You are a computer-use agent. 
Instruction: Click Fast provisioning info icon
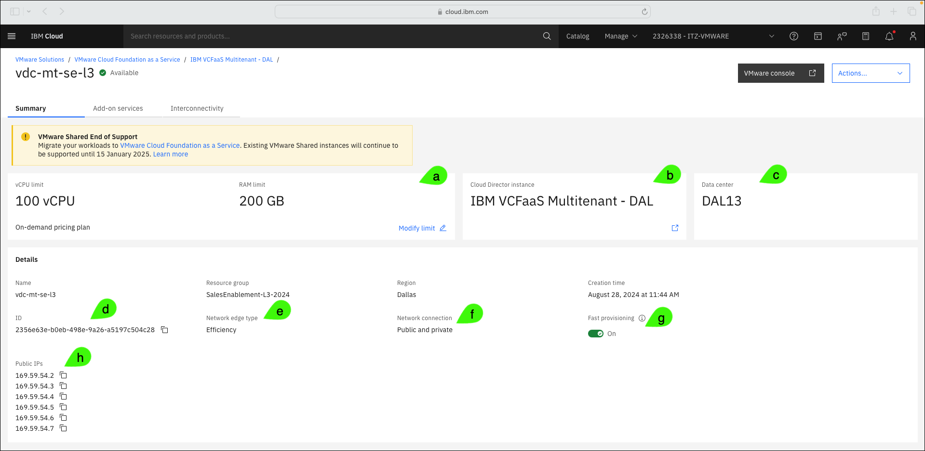tap(642, 318)
